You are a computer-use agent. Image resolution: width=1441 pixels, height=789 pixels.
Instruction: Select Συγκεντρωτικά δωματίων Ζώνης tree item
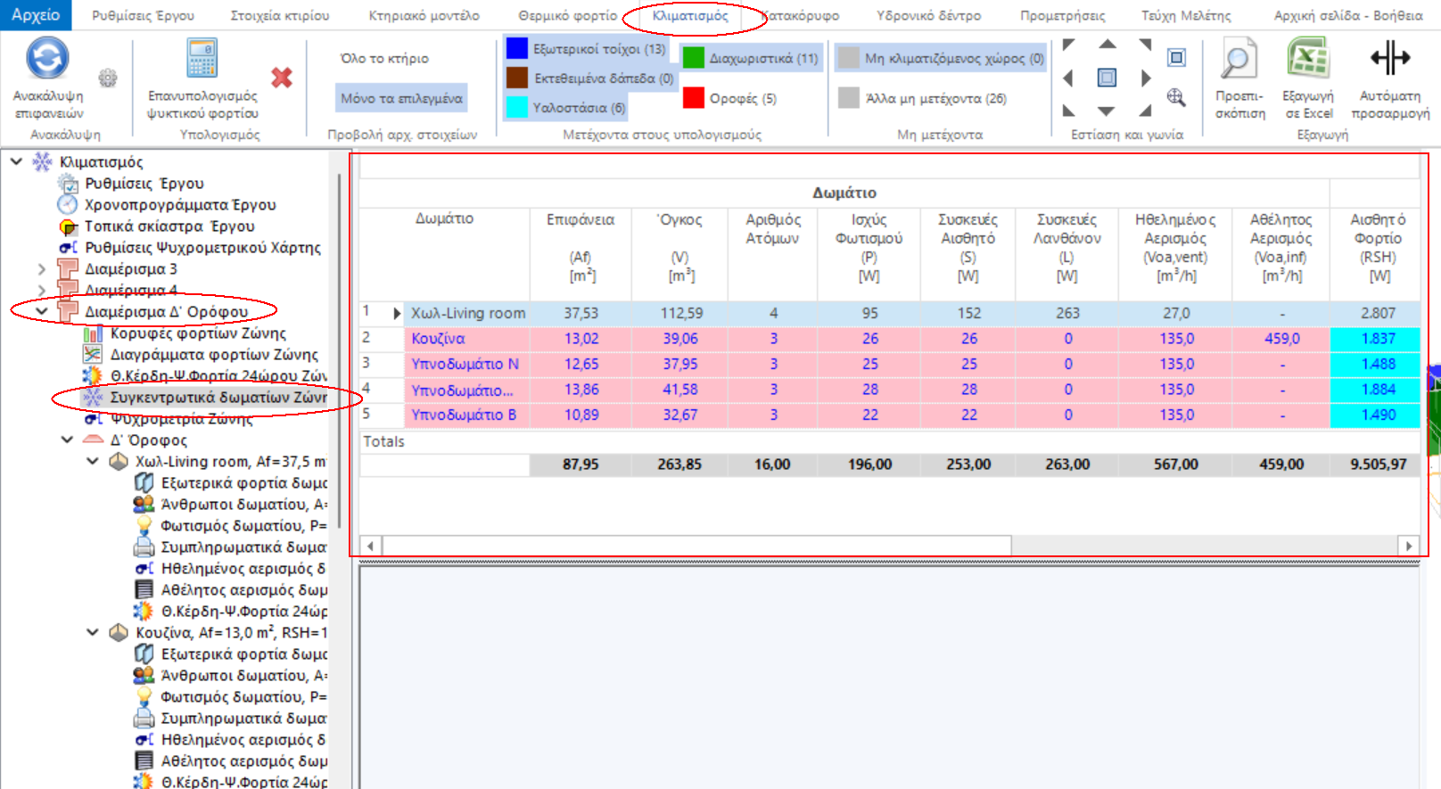point(218,397)
